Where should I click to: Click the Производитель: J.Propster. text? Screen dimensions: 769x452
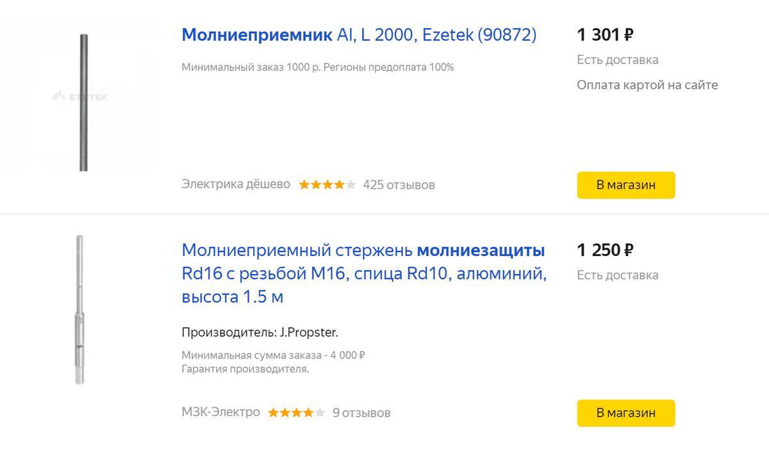260,333
